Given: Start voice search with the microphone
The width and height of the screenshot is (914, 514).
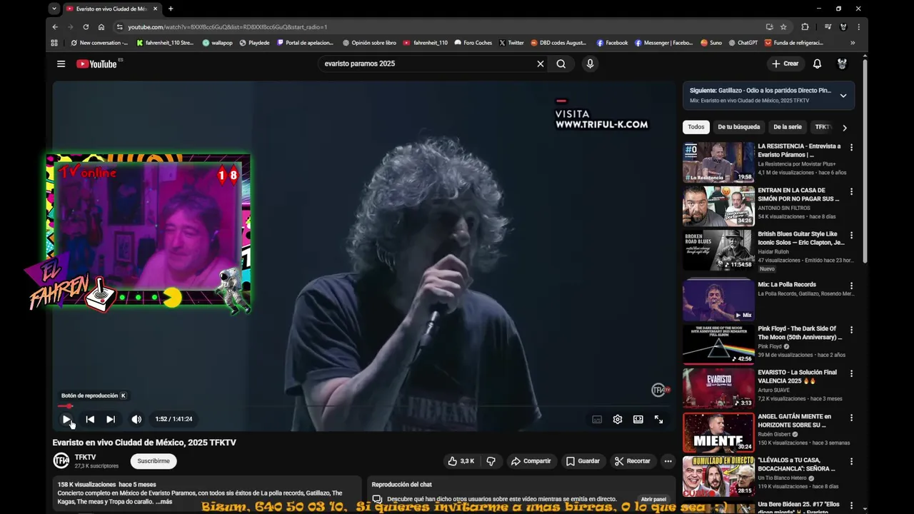Looking at the screenshot, I should coord(590,64).
